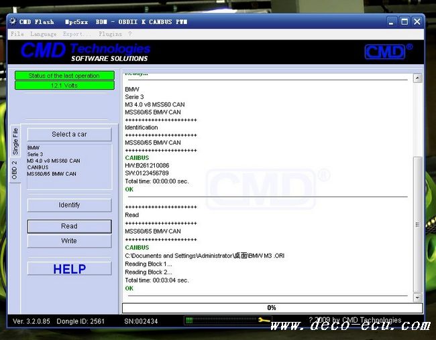
Task: Click the SW:0123456789 log line
Action: (x=147, y=173)
